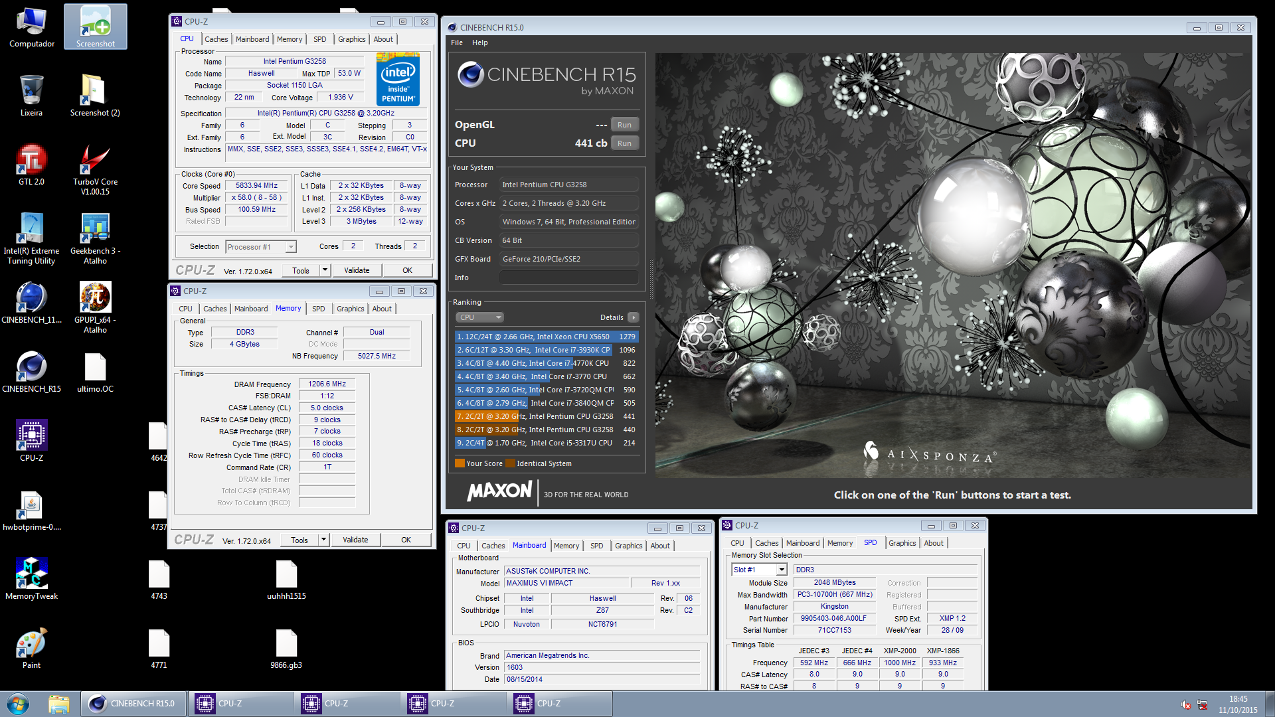Launch TurboV Core V1.00.15 icon
1275x717 pixels.
(95, 169)
